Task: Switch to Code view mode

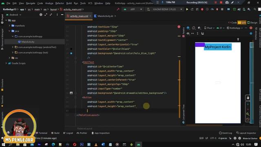Action: tap(232, 22)
